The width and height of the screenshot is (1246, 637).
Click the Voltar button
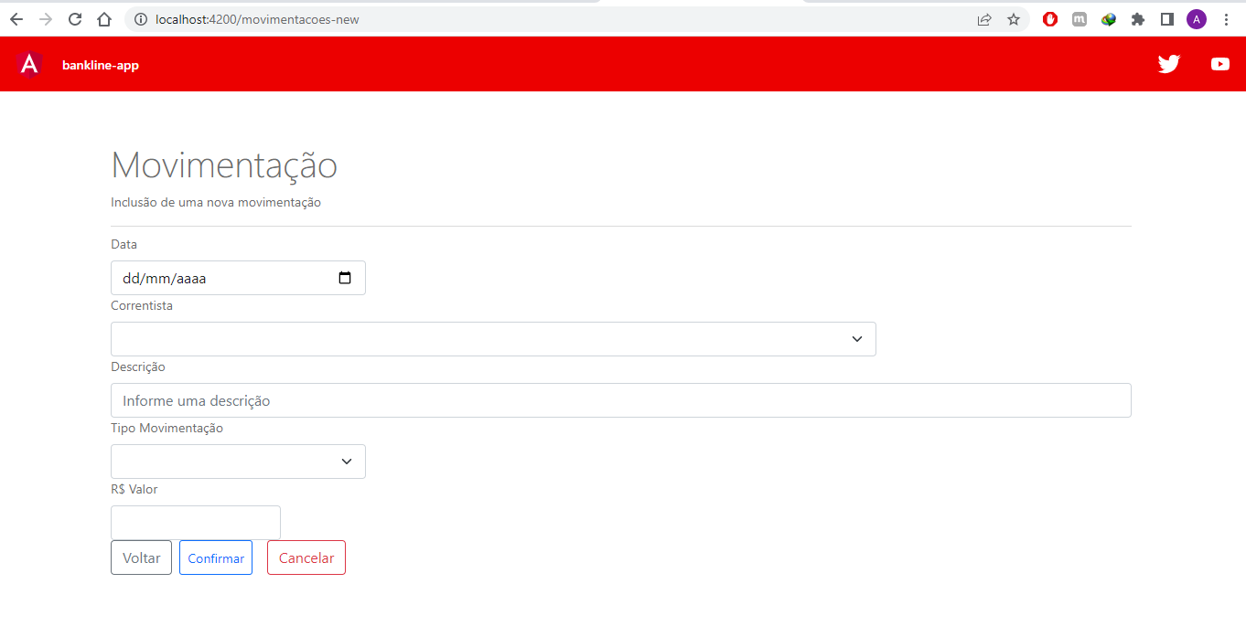click(x=141, y=557)
